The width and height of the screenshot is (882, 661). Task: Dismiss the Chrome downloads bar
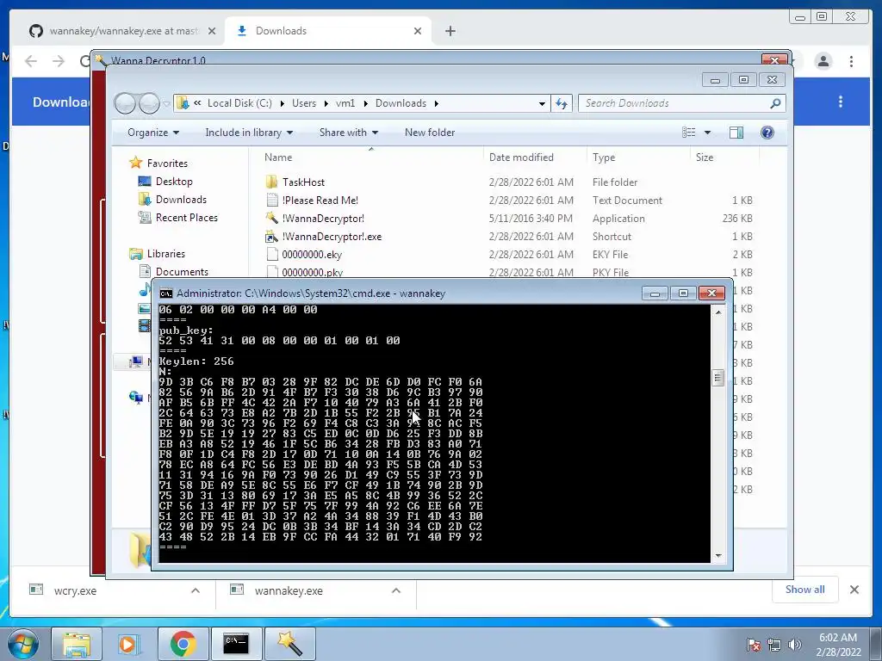click(854, 589)
